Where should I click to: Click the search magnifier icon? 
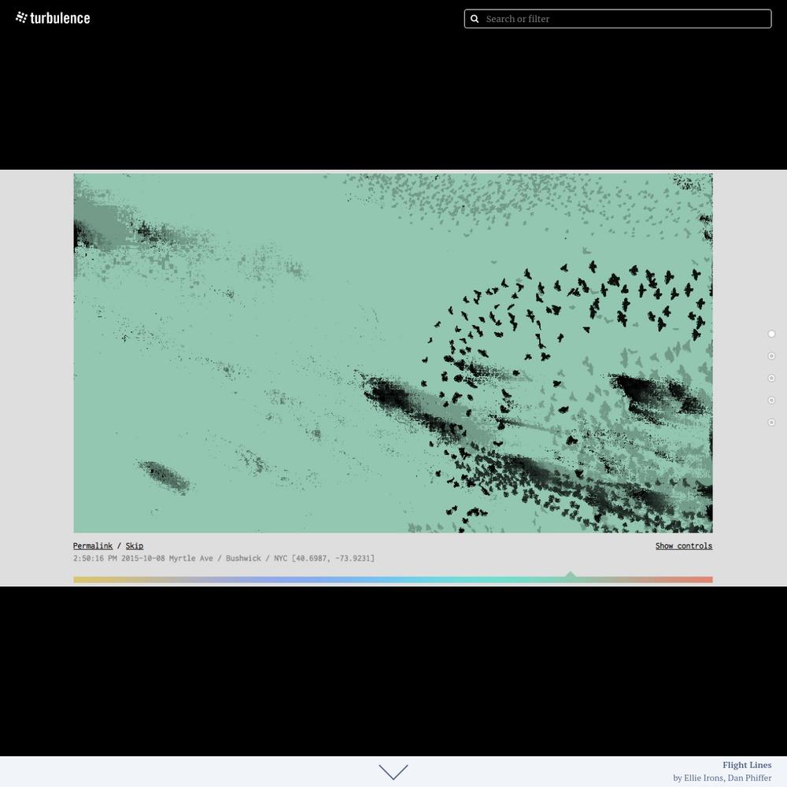tap(475, 19)
